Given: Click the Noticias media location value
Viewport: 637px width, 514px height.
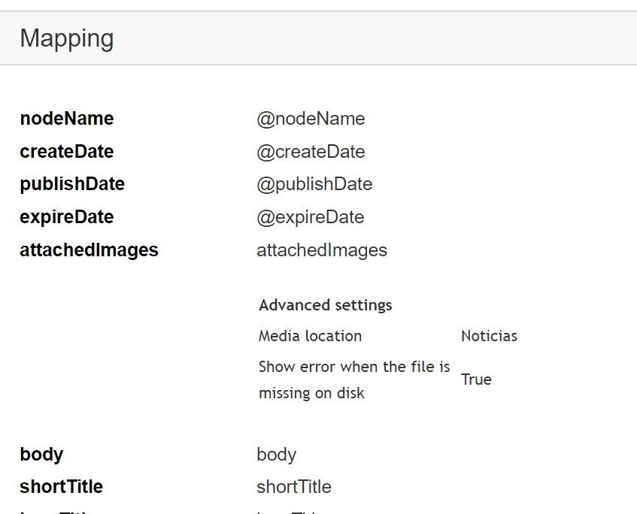Looking at the screenshot, I should tap(489, 336).
